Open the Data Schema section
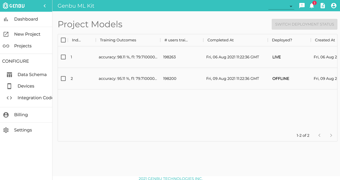 click(x=32, y=74)
